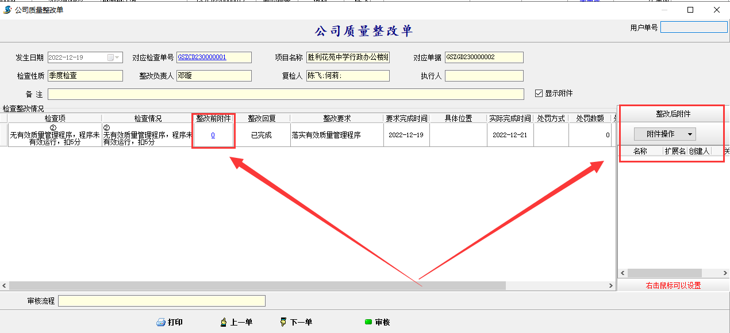Click the main grid horizontal scrollbar thumb
The image size is (730, 333).
point(257,285)
